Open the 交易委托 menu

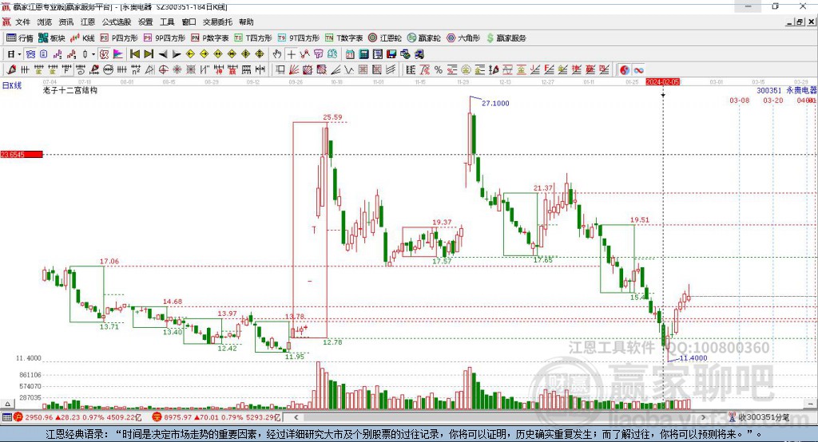pyautogui.click(x=217, y=22)
